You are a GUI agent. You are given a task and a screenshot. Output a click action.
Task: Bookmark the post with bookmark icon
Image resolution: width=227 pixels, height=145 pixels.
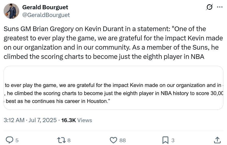[x=165, y=140]
